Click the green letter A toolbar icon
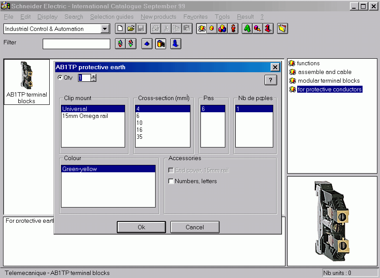The image size is (380, 278). pyautogui.click(x=247, y=29)
